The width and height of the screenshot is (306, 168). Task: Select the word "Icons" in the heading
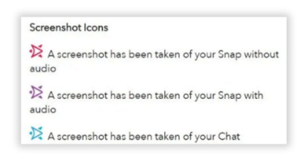point(96,28)
